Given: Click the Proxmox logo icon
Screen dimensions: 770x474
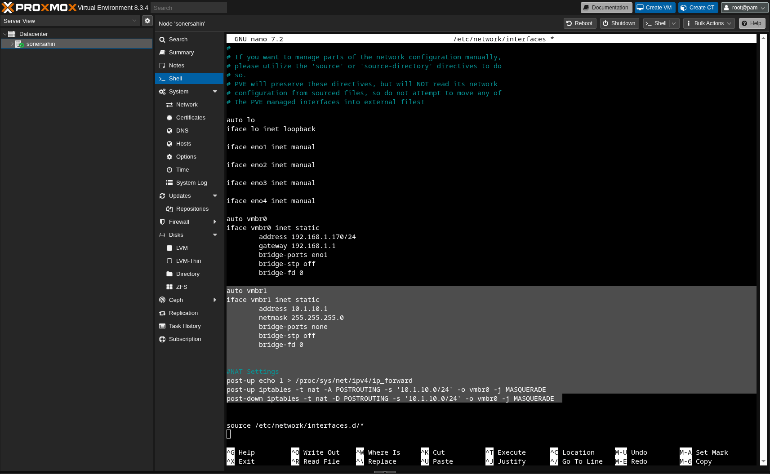Looking at the screenshot, I should pyautogui.click(x=8, y=8).
